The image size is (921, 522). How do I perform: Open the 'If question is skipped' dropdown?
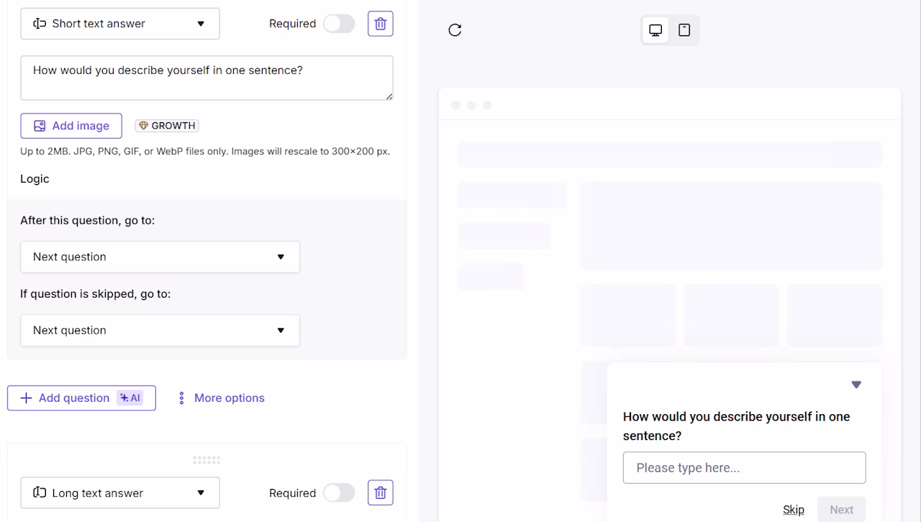coord(160,330)
